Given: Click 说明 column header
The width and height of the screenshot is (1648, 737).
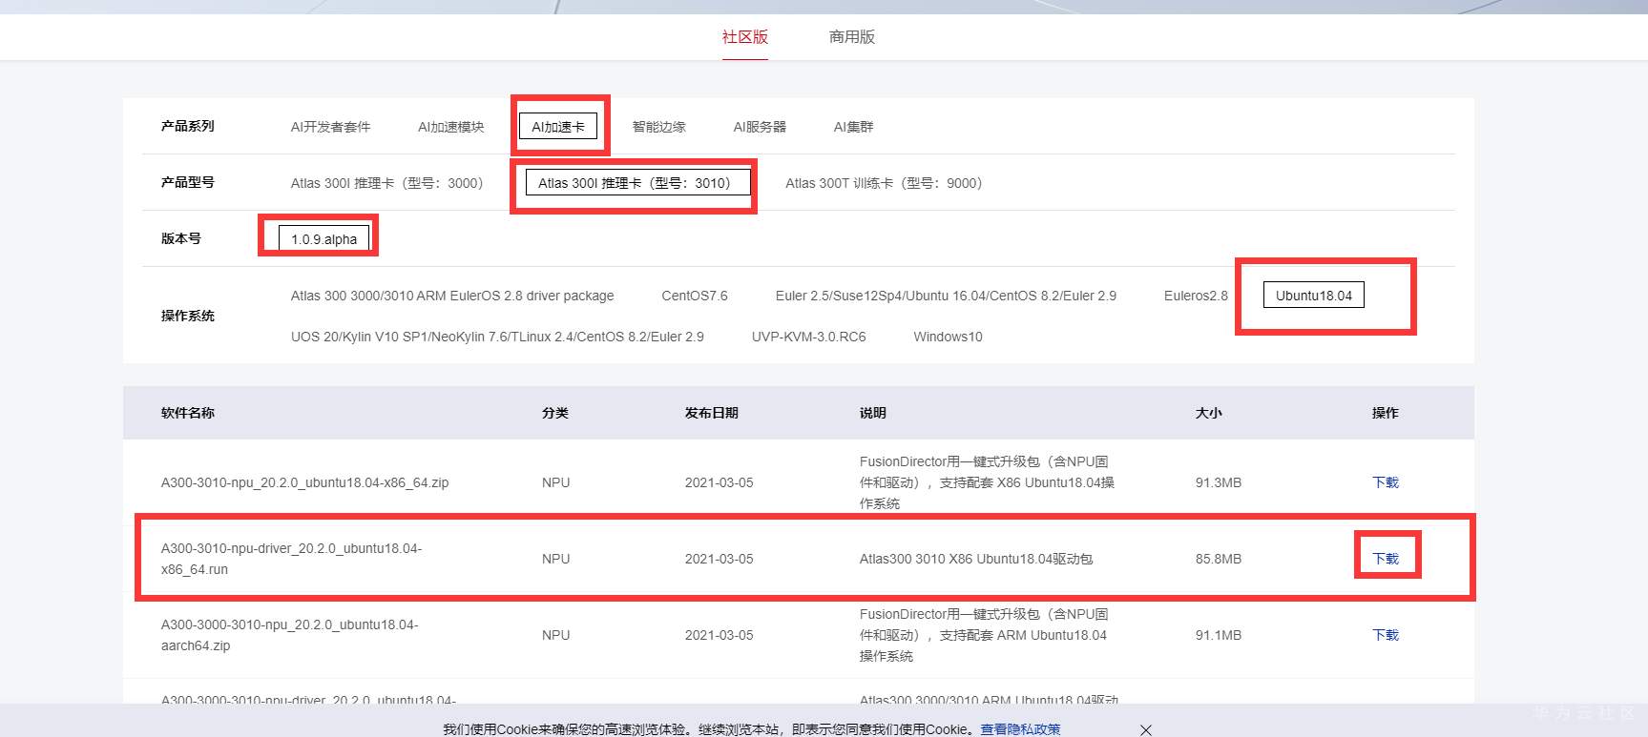Looking at the screenshot, I should [873, 413].
